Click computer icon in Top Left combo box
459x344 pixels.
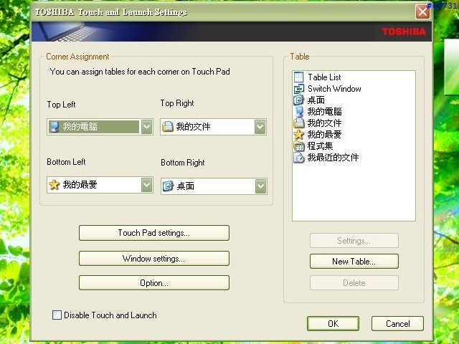pos(55,127)
